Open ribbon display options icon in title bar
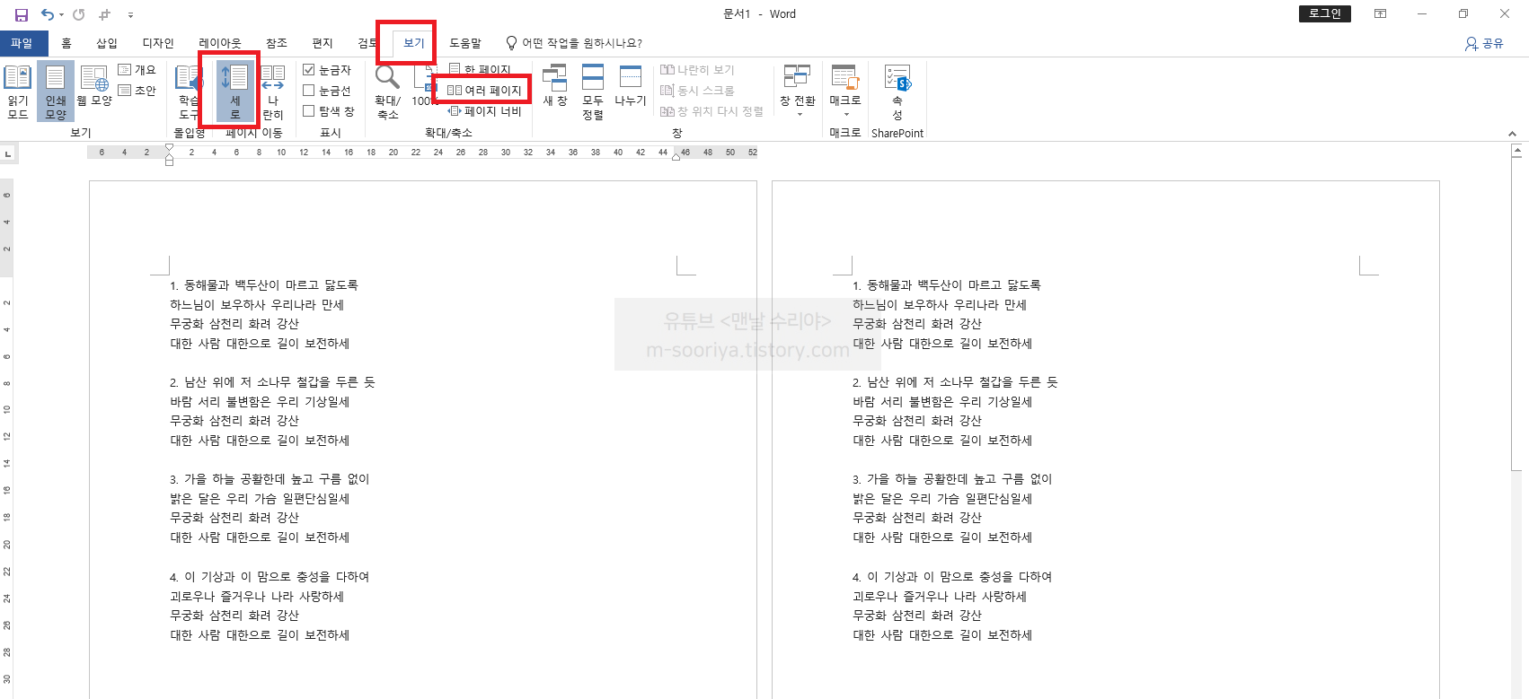The image size is (1529, 699). 1381,13
